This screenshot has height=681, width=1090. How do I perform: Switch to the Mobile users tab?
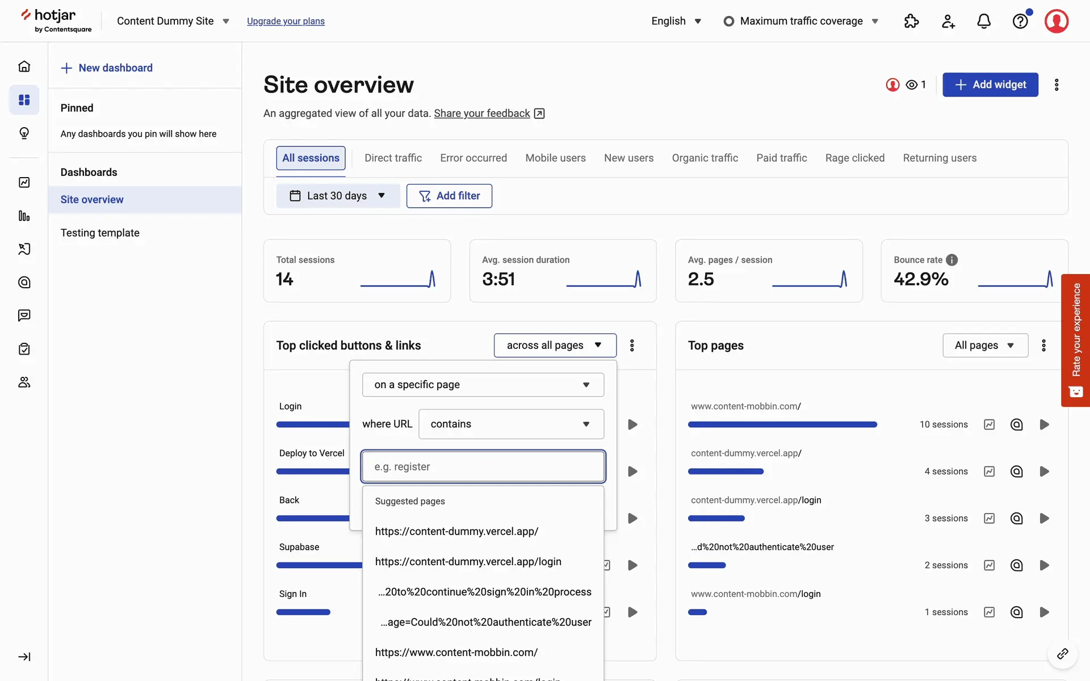tap(555, 158)
